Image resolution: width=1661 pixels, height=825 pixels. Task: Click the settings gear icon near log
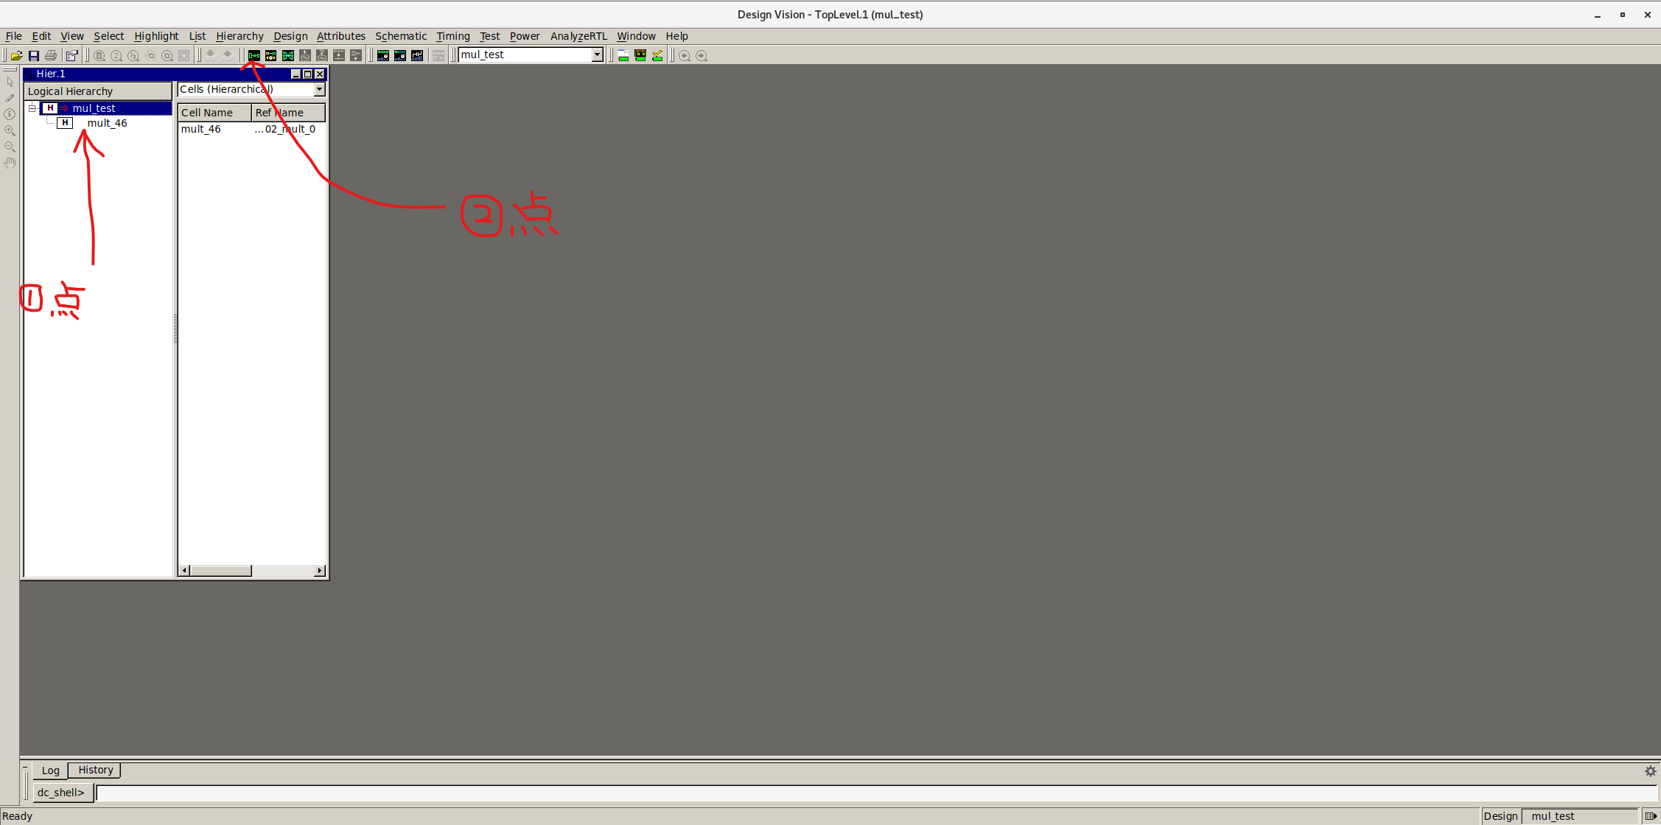coord(1650,770)
